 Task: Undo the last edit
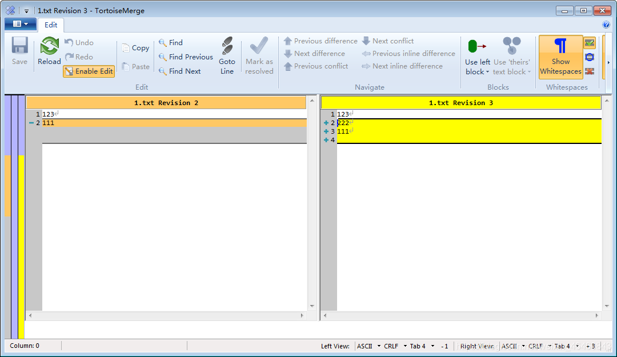click(79, 42)
